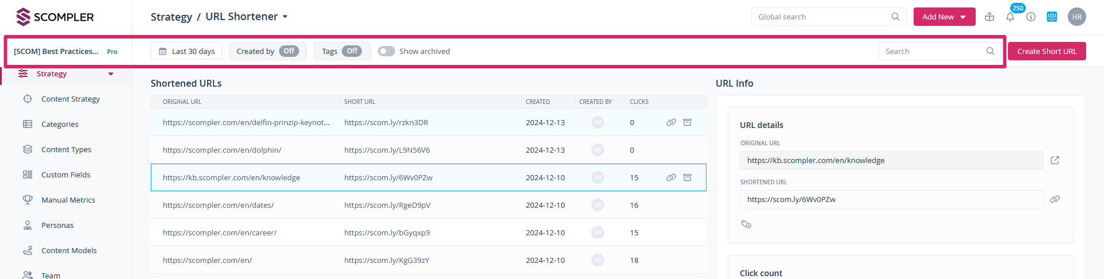This screenshot has height=279, width=1104.
Task: Click the Global search field
Action: pos(823,17)
